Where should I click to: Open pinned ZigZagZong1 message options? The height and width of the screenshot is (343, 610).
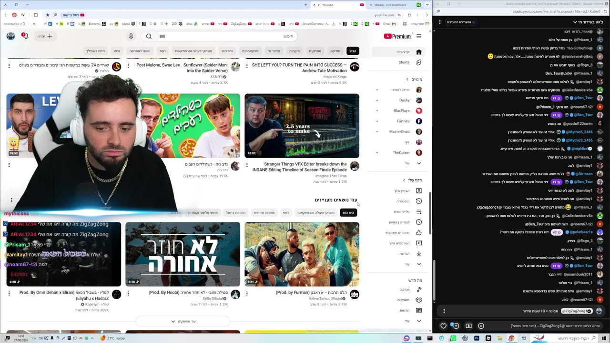click(444, 311)
